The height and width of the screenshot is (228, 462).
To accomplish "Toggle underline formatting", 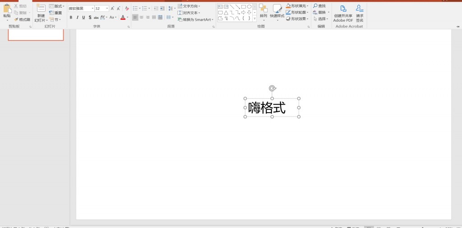I will pos(83,18).
